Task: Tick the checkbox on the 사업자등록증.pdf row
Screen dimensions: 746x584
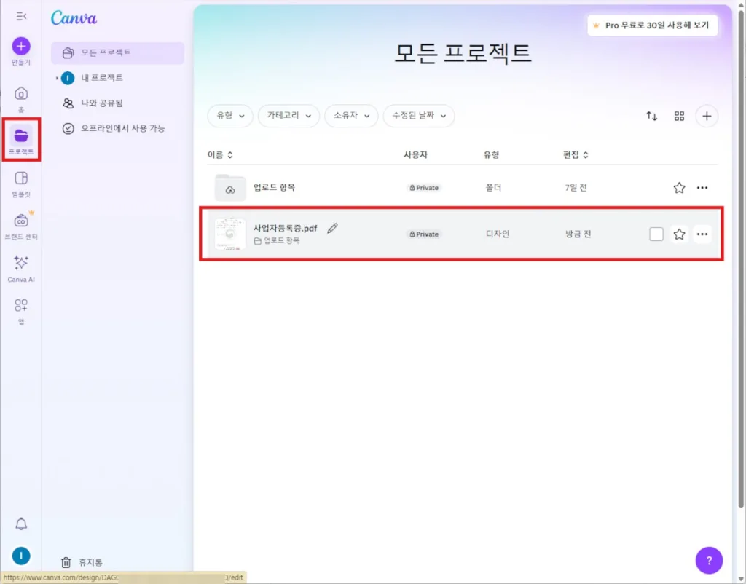Action: 656,234
